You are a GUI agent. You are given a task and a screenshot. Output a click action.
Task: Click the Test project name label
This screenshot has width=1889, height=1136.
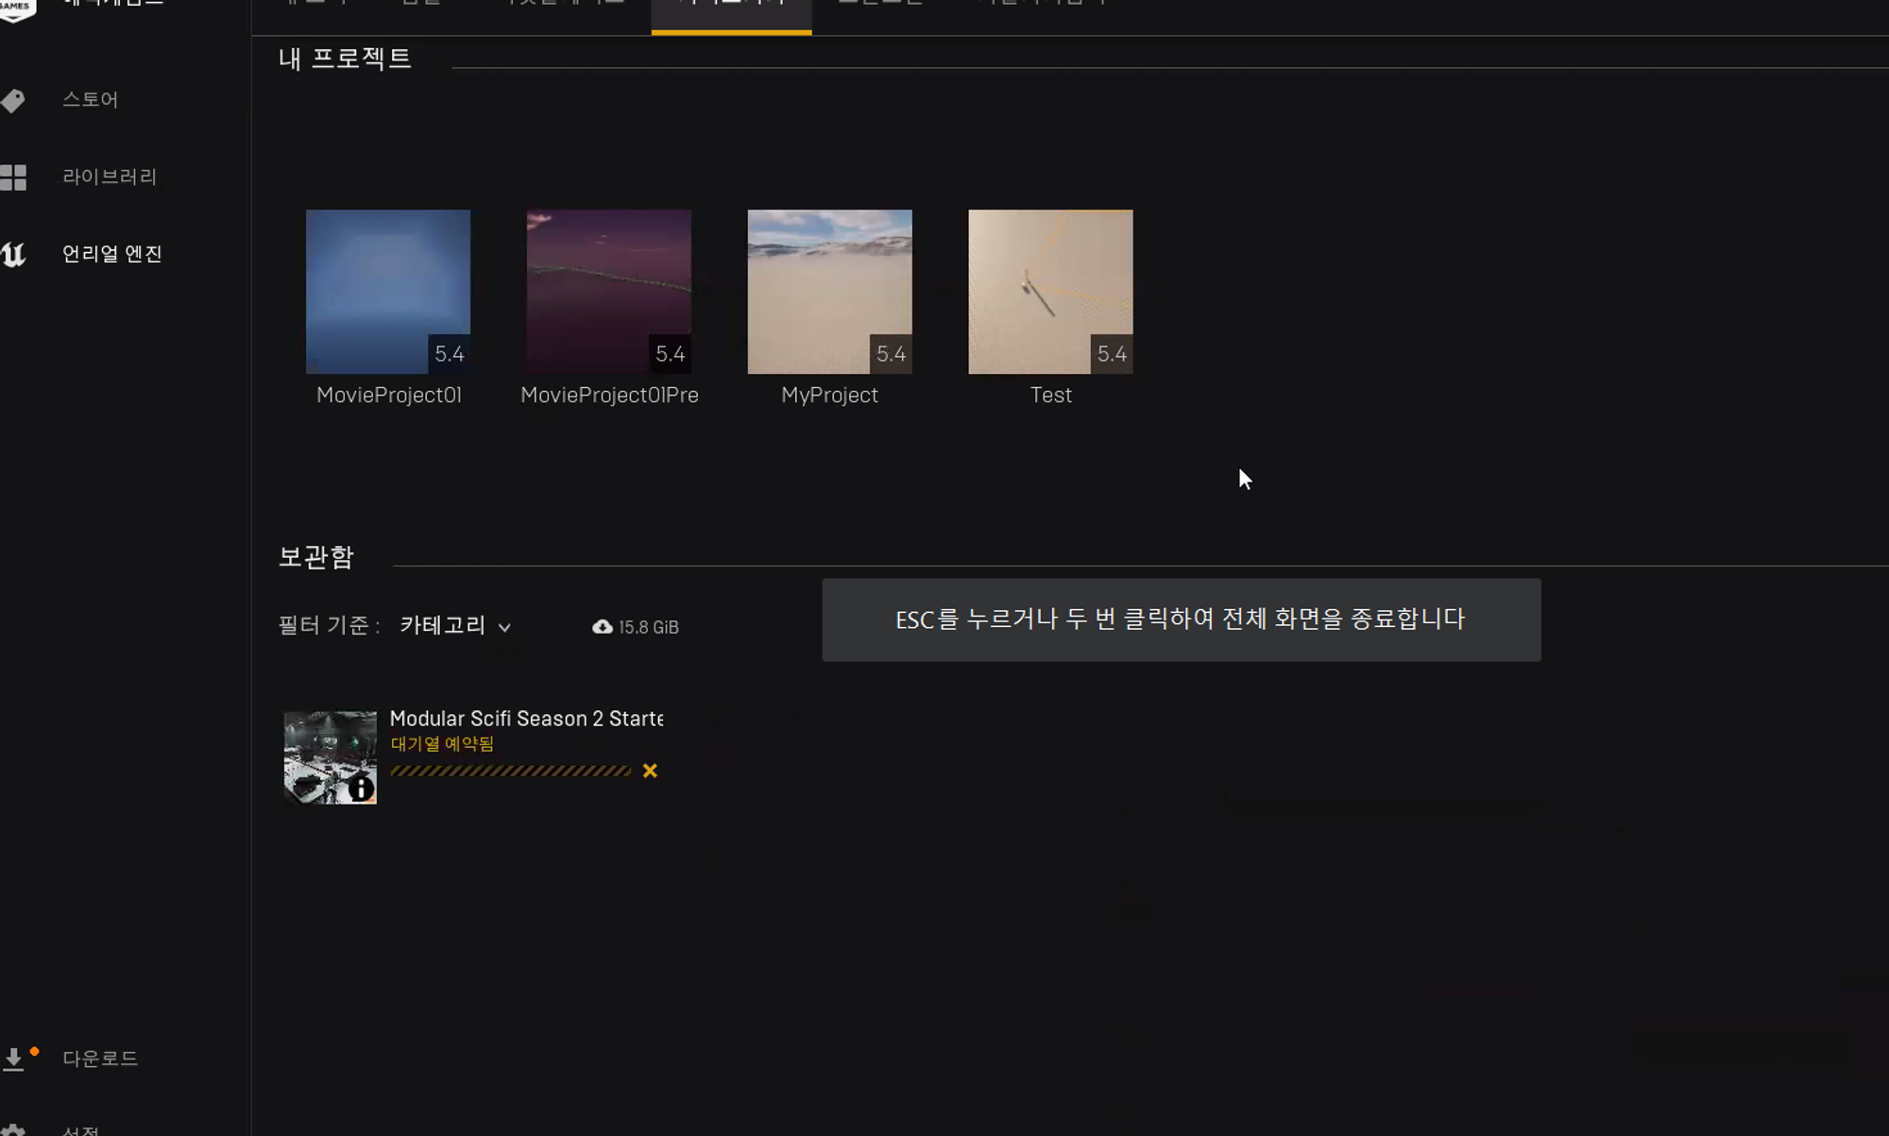tap(1051, 395)
